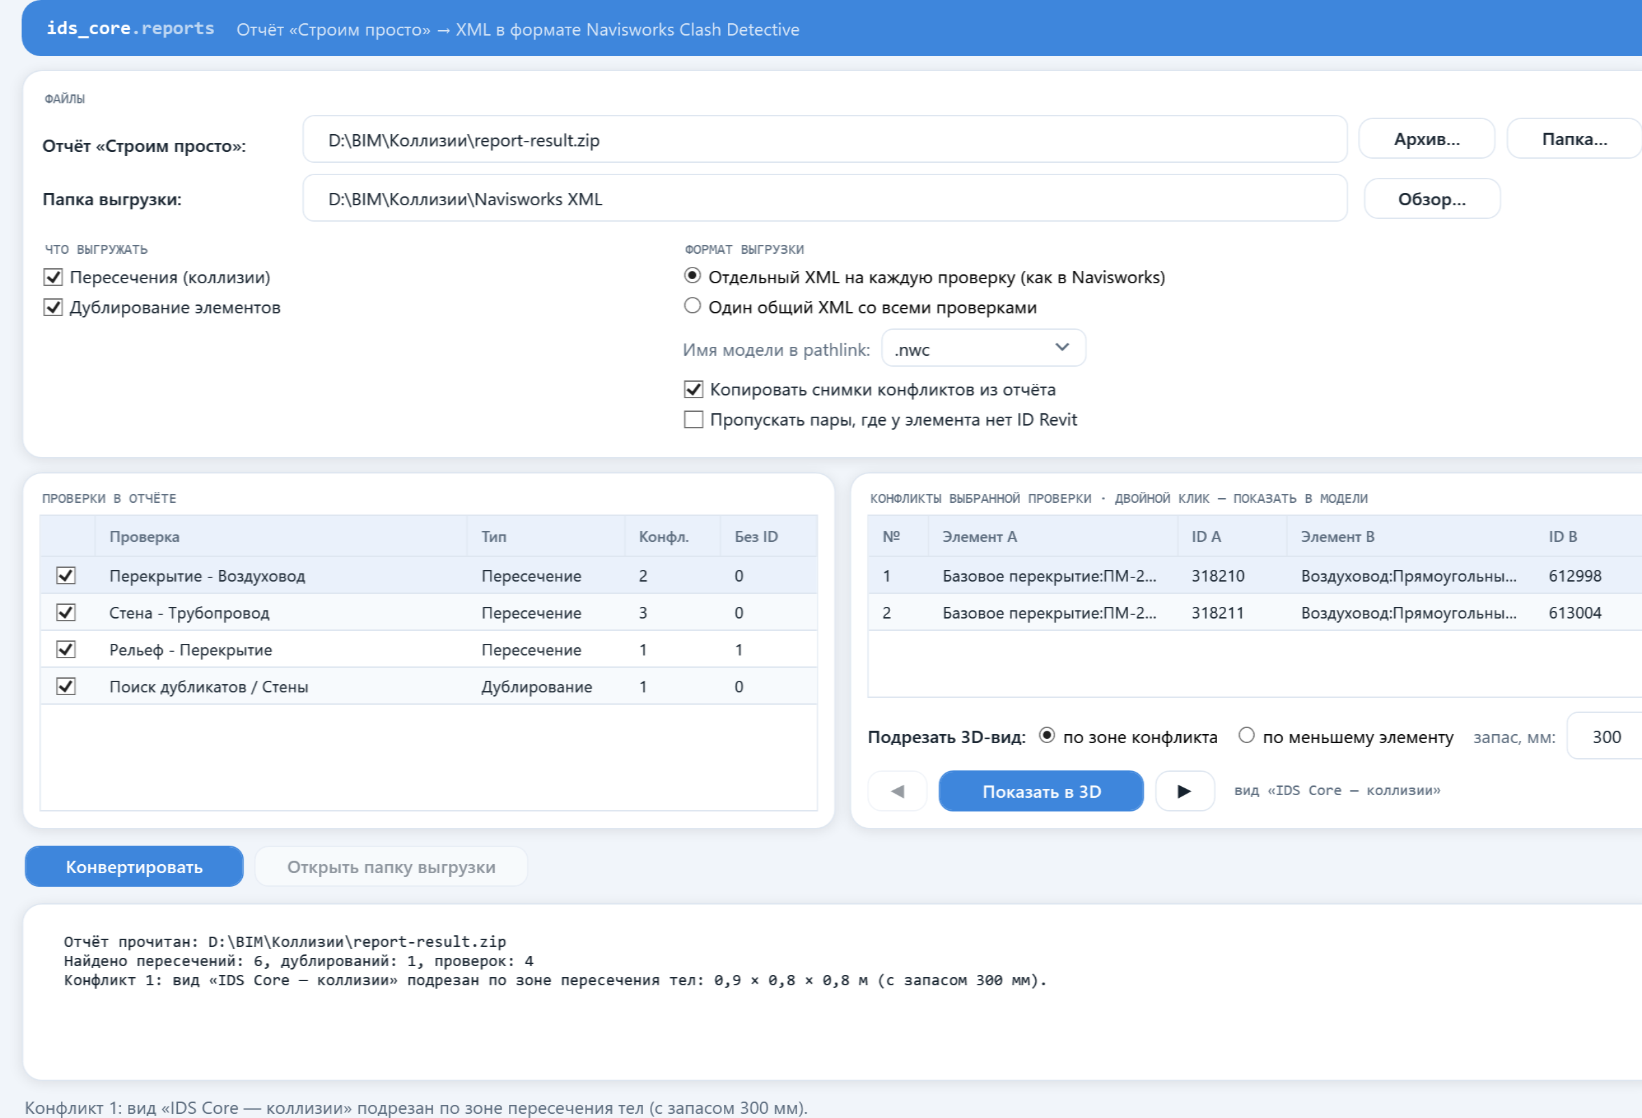
Task: Go to next conflict with right arrow button
Action: [1184, 791]
